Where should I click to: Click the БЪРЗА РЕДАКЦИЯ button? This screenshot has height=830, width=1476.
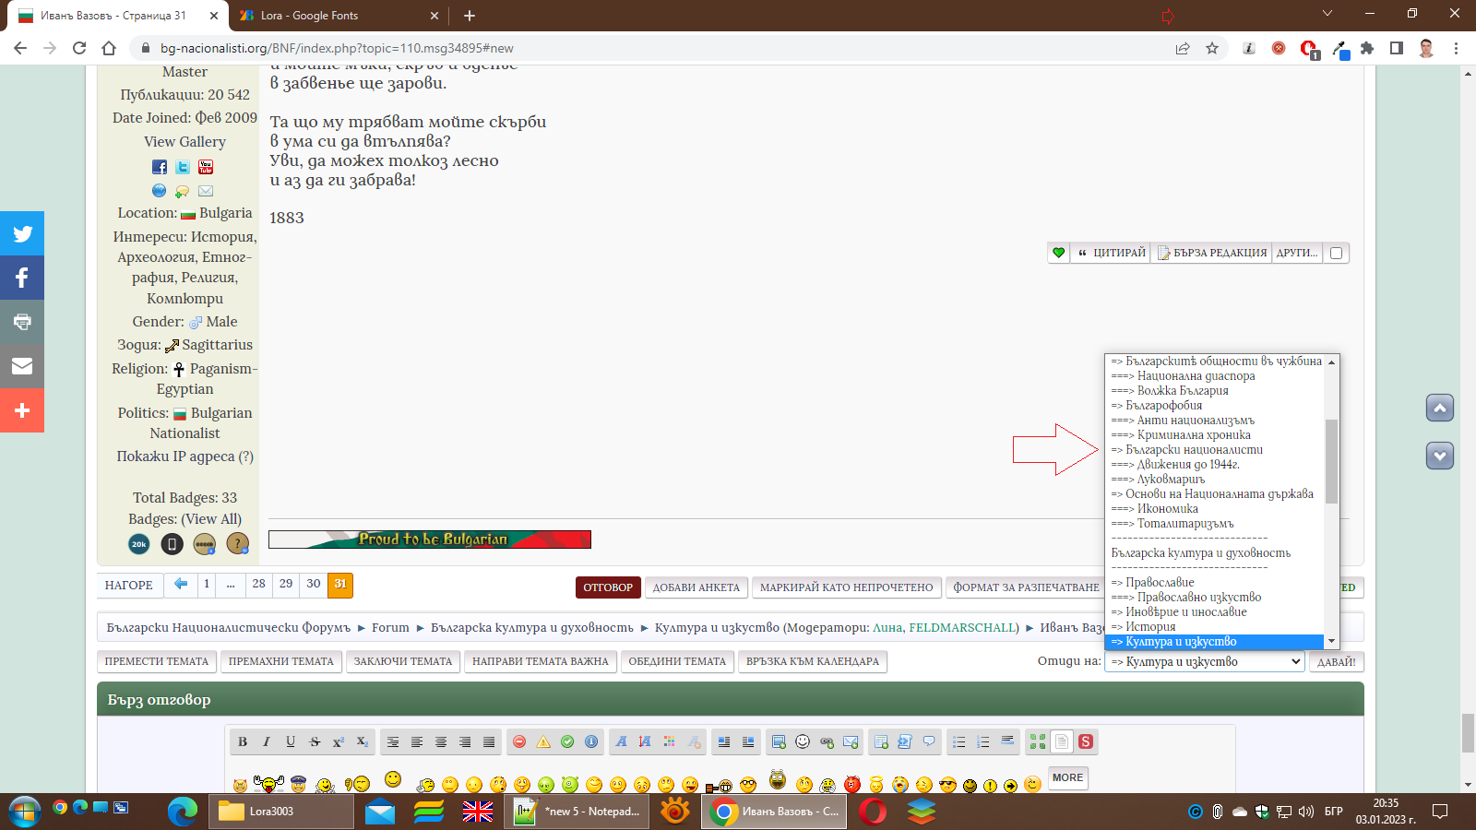point(1212,253)
